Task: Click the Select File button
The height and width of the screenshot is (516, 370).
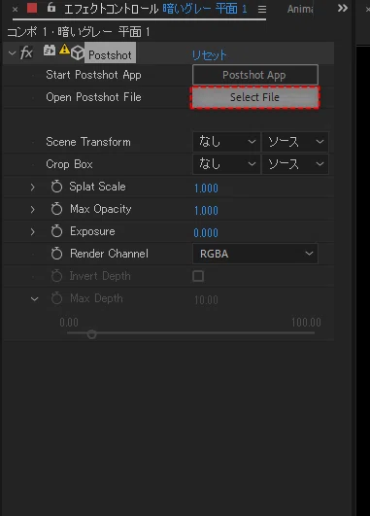Action: pos(254,97)
